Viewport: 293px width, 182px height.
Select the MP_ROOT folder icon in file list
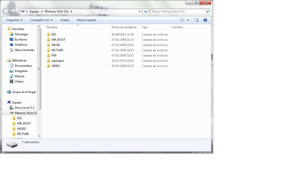(x=48, y=39)
